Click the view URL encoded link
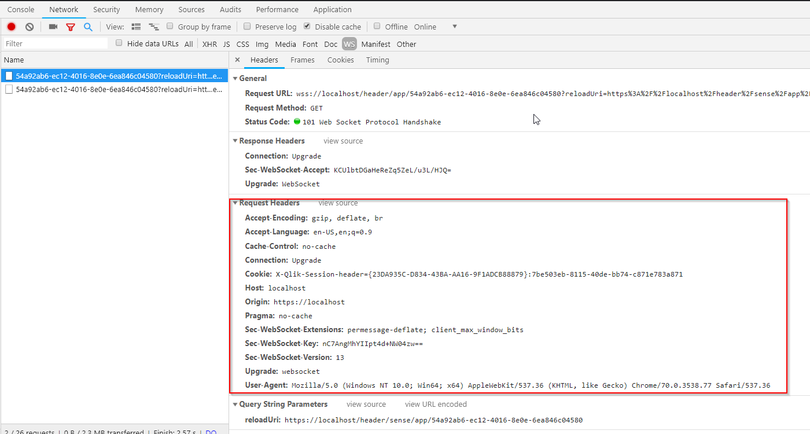Viewport: 810px width, 434px height. pos(436,404)
